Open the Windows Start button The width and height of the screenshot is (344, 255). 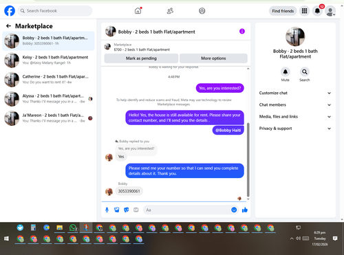[6, 239]
